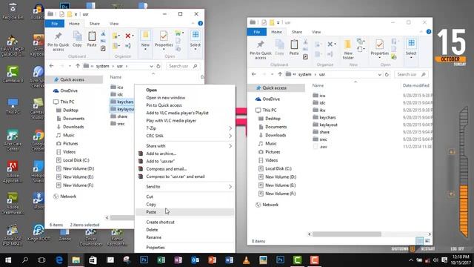474x267 pixels.
Task: Expand the CRC SHA submenu
Action: pyautogui.click(x=184, y=136)
